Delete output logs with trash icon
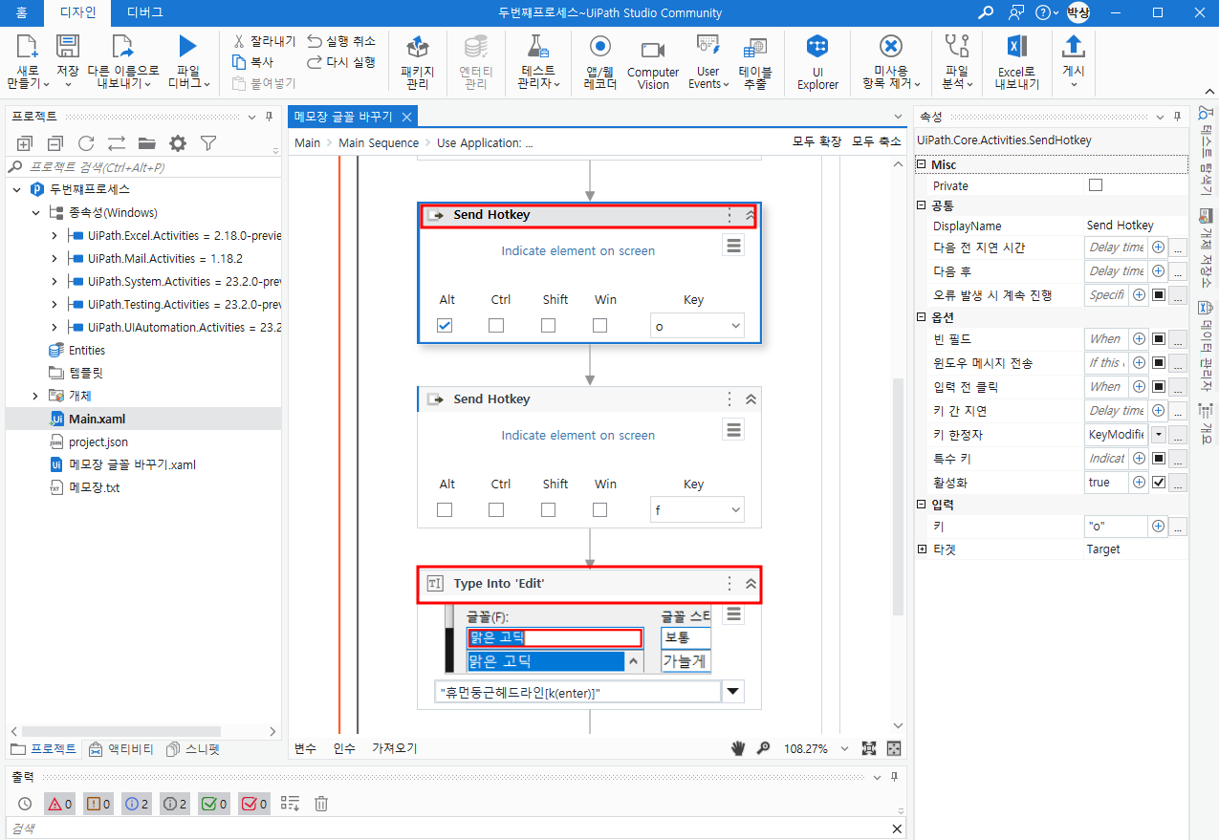 pos(321,804)
